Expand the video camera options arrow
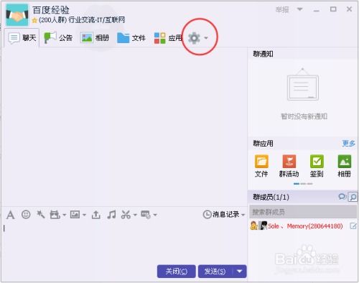The width and height of the screenshot is (359, 283). (65, 215)
